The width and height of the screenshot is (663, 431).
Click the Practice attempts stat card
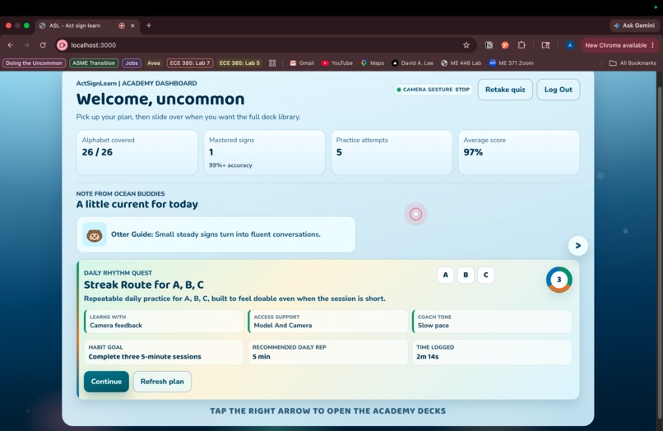tap(392, 152)
